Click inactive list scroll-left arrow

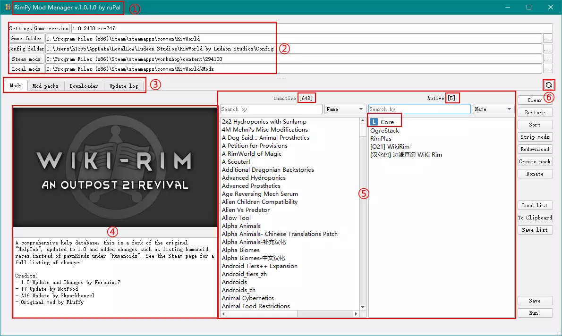[224, 314]
